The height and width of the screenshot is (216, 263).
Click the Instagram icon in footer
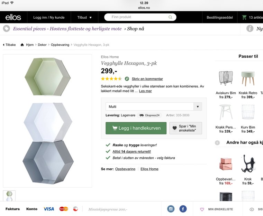coord(171,209)
